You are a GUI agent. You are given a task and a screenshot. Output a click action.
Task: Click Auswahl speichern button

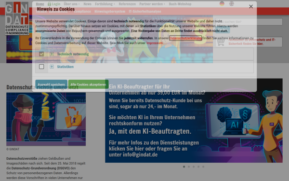click(x=51, y=84)
